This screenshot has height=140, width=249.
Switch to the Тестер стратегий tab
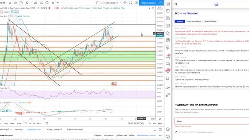pyautogui.click(x=54, y=129)
